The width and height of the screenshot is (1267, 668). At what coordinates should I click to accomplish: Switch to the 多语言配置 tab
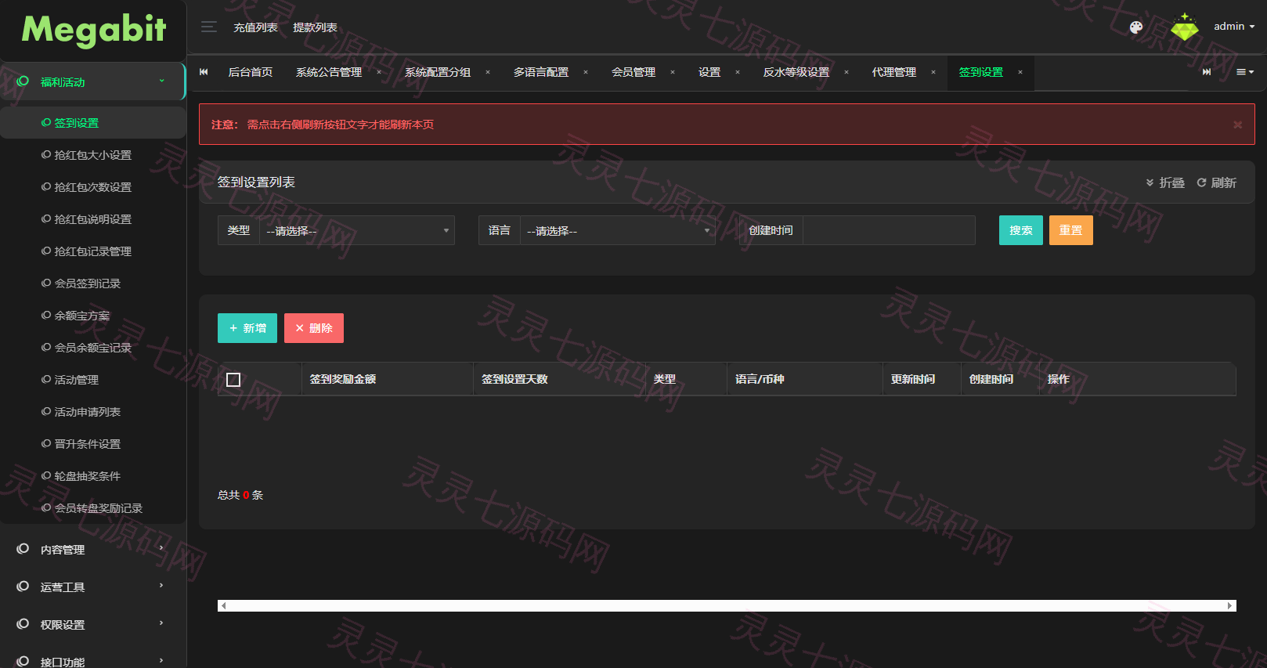point(541,72)
